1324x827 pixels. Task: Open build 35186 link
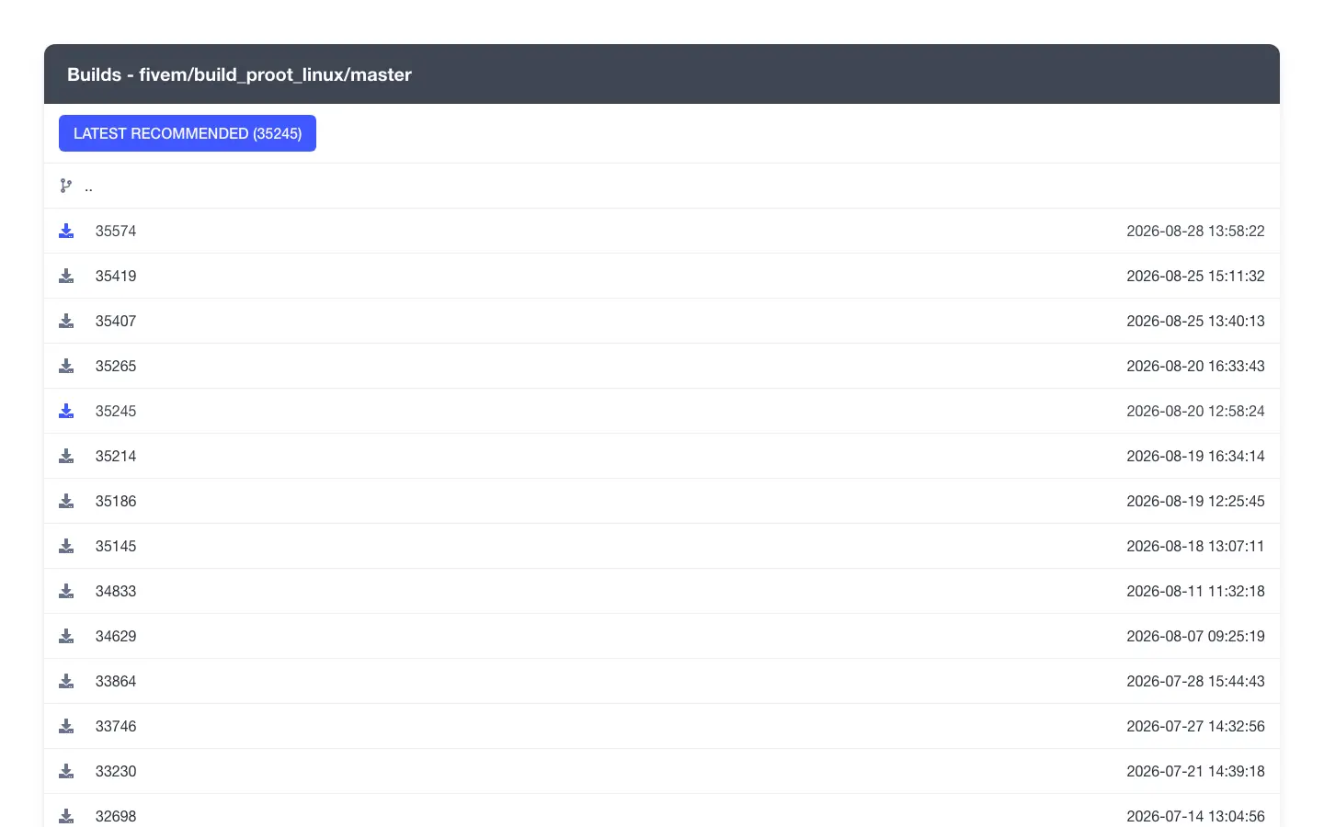pyautogui.click(x=116, y=501)
